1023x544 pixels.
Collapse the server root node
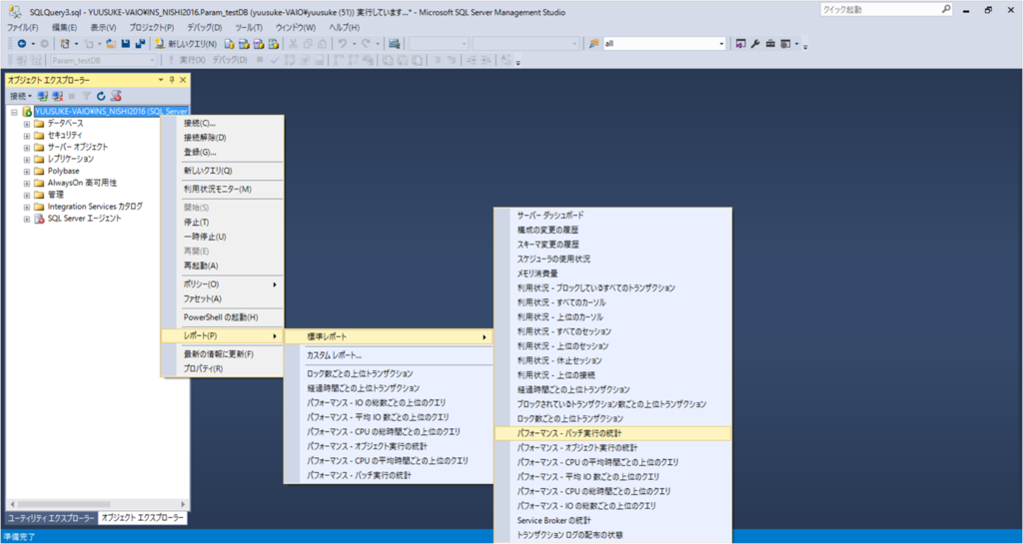14,112
